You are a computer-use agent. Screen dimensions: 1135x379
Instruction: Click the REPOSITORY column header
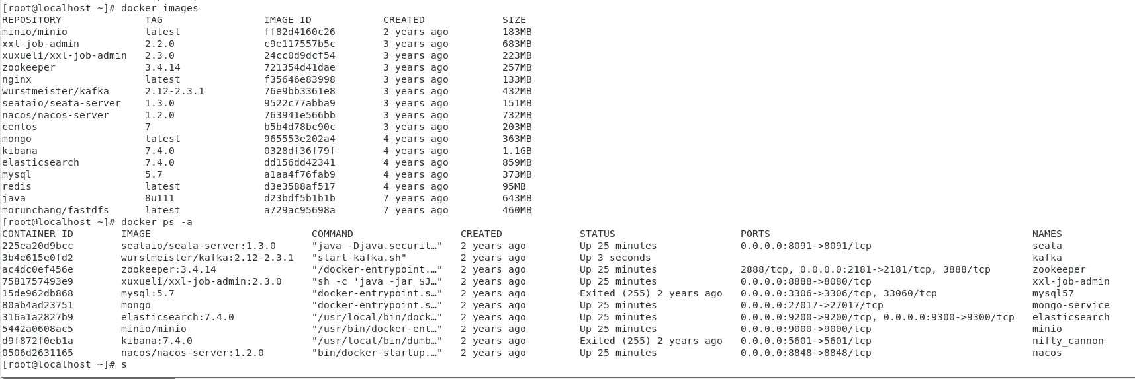[32, 20]
